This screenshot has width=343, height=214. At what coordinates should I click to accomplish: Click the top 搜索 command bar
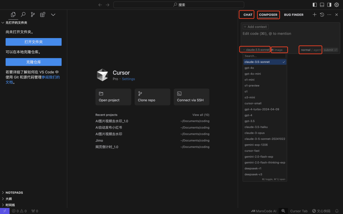coord(179,5)
